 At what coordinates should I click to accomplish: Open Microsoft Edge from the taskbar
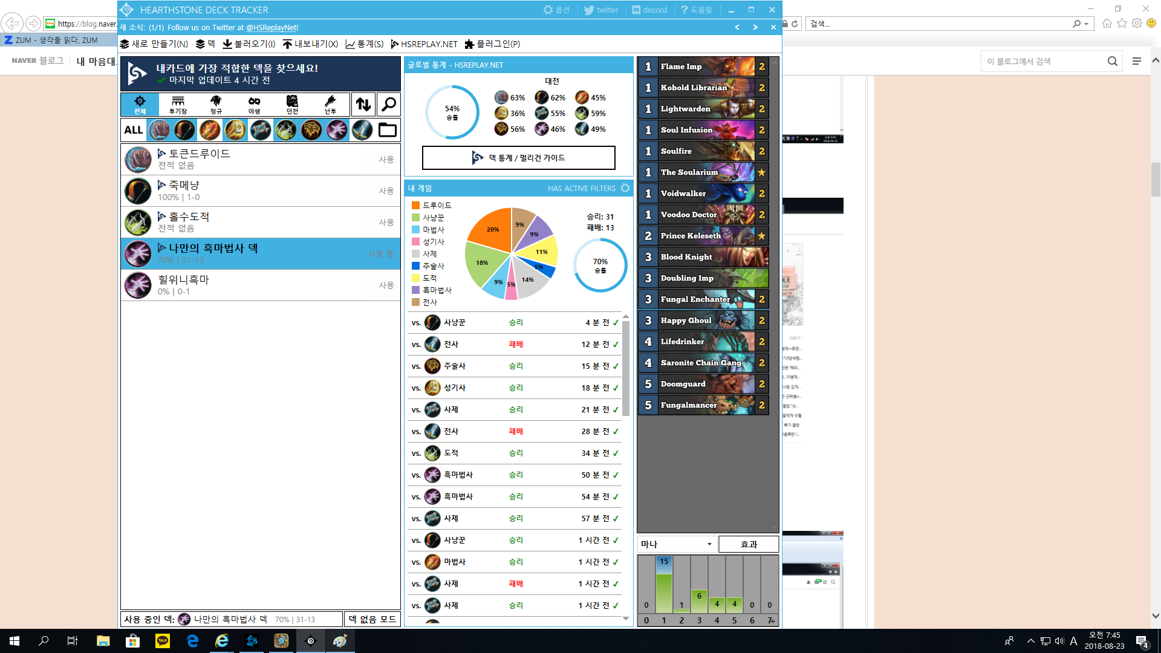point(192,641)
